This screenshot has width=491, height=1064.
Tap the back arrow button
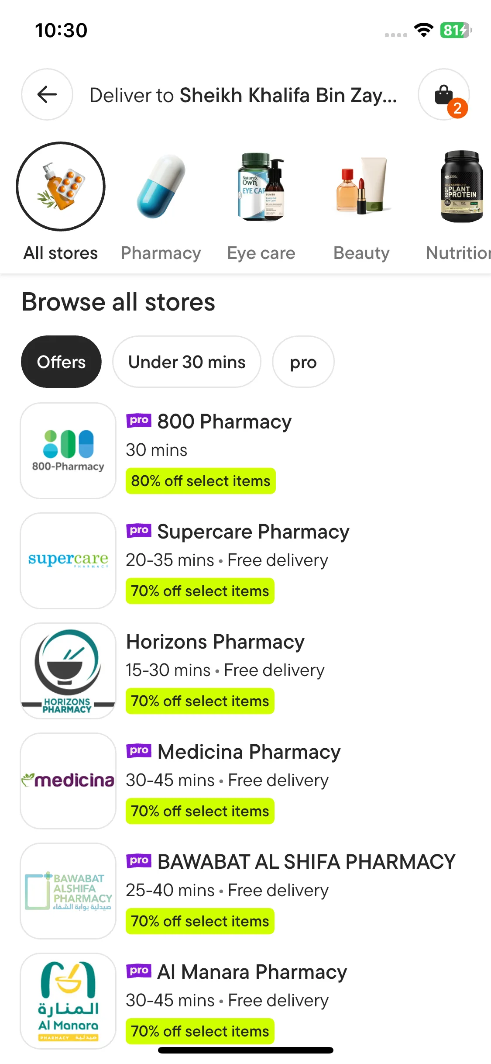pyautogui.click(x=47, y=94)
